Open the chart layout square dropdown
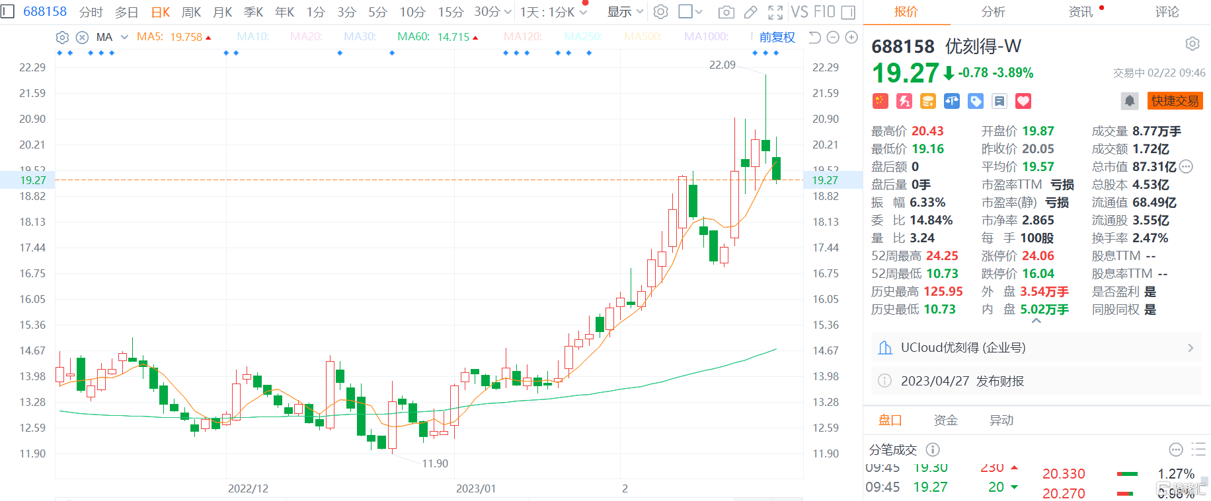The width and height of the screenshot is (1211, 501). coord(691,12)
